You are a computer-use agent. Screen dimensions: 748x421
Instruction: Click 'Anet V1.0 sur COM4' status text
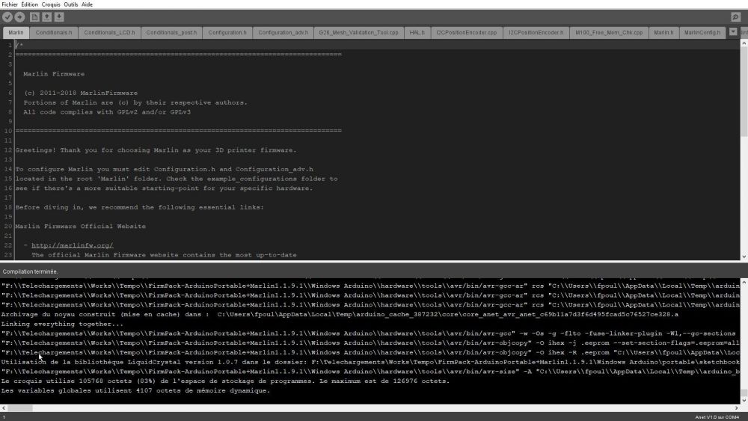[x=717, y=417]
